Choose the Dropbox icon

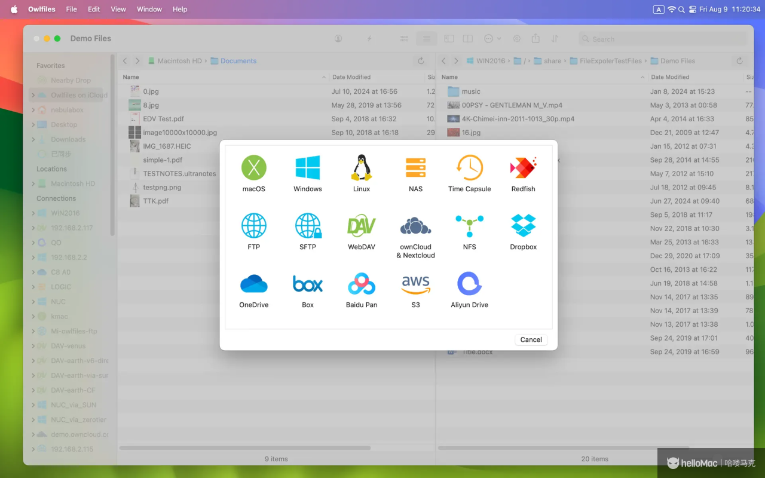(x=523, y=226)
